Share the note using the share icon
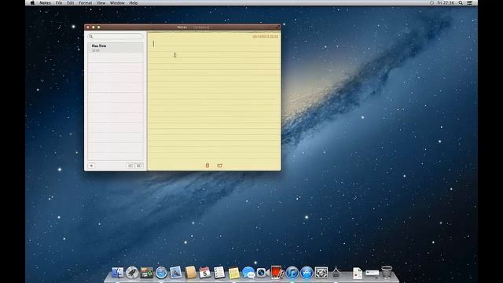This screenshot has height=283, width=503. click(x=219, y=165)
